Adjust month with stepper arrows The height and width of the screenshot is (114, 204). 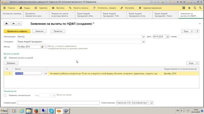(45, 47)
